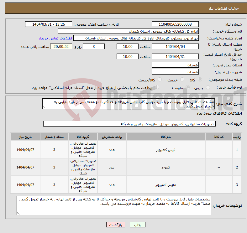Image resolution: width=247 pixels, height=233 pixels.
Task: Select the خدمت radio button
Action: pyautogui.click(x=182, y=80)
